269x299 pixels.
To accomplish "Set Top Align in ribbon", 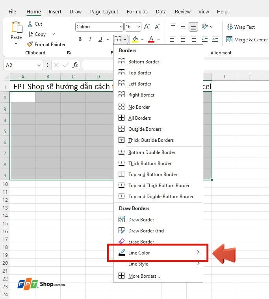I will click(x=173, y=26).
